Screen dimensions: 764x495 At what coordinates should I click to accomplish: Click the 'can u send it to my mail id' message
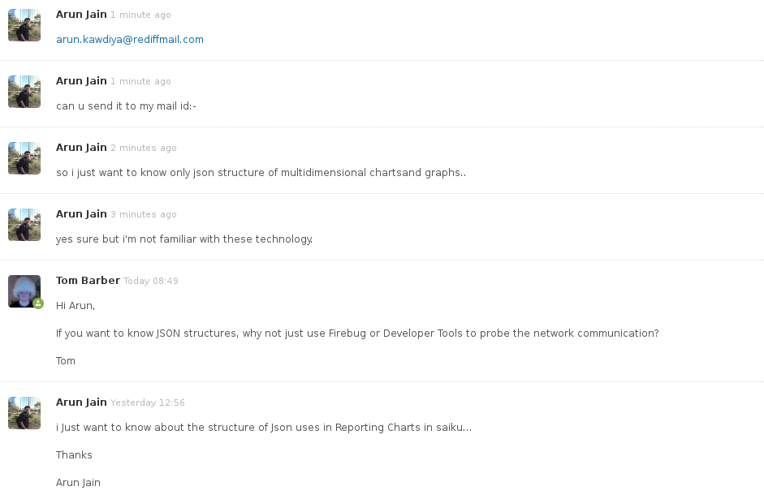point(126,106)
